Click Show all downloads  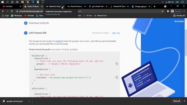coord(176,101)
